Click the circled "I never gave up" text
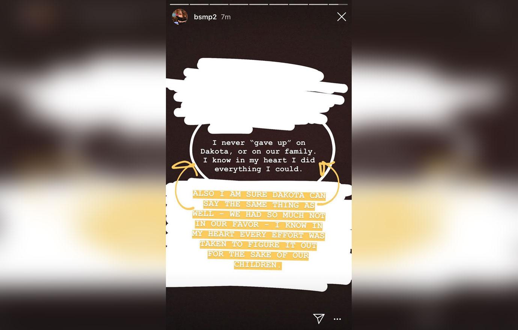This screenshot has height=330, width=518. (258, 156)
